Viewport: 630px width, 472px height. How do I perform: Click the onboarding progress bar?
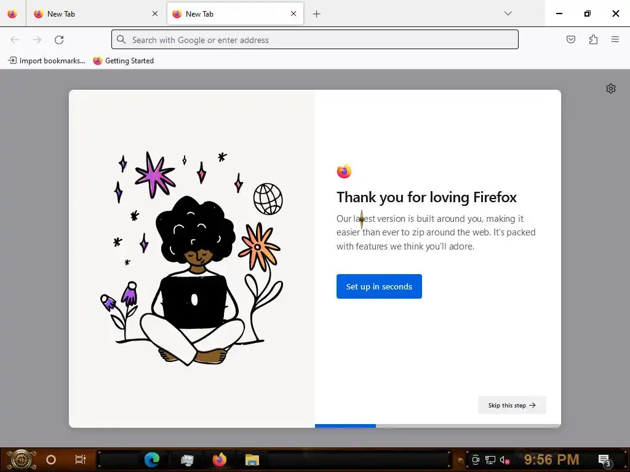438,426
